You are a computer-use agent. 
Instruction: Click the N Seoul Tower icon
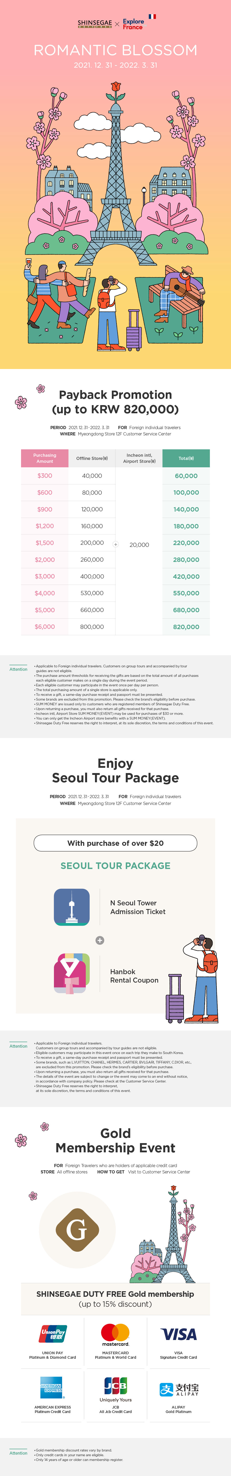[72, 906]
